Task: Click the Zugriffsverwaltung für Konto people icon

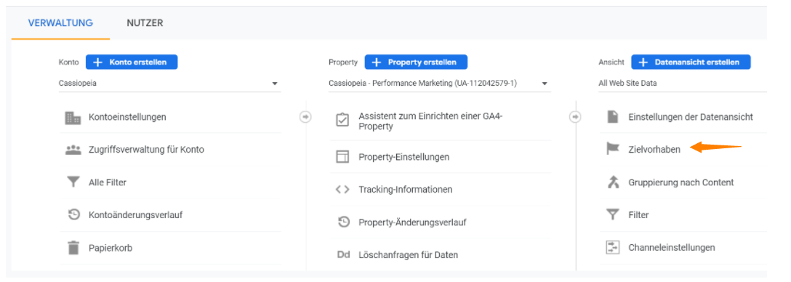Action: 73,150
